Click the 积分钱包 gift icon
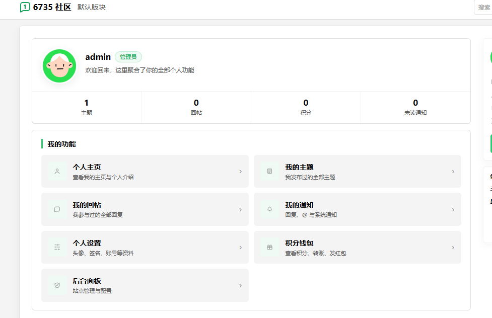 [269, 247]
